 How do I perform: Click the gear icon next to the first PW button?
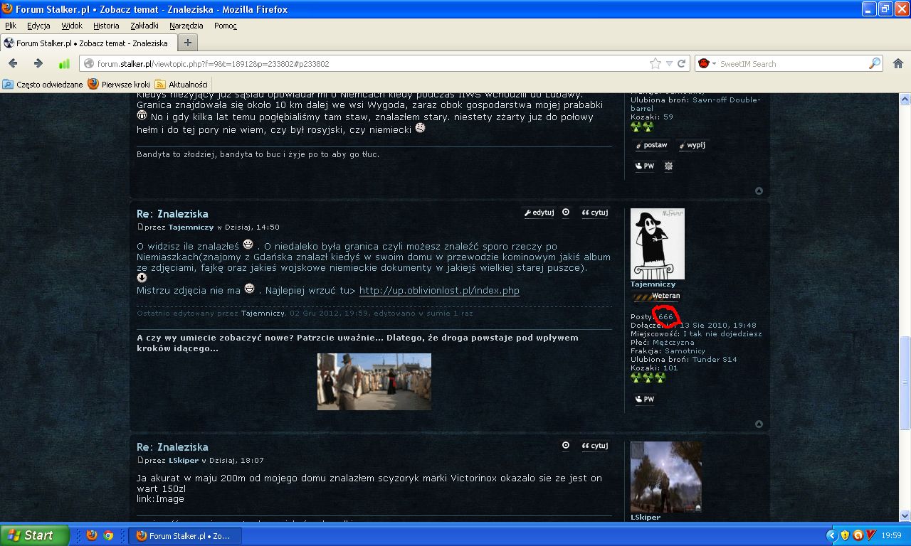coord(668,166)
